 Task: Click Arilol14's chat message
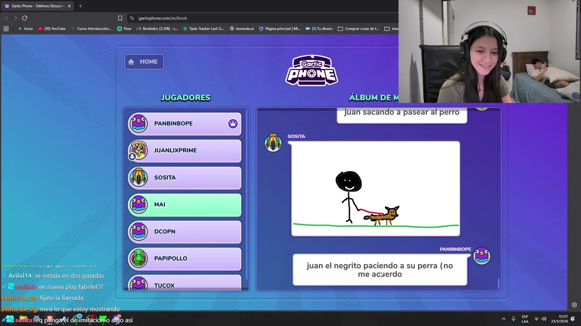(x=53, y=276)
